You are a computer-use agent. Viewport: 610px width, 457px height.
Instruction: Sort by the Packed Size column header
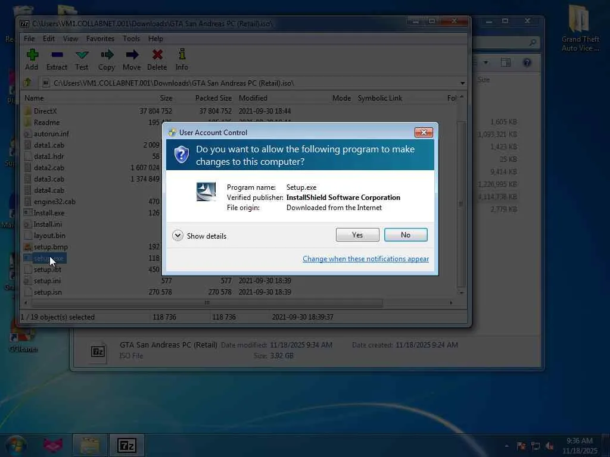tap(213, 98)
